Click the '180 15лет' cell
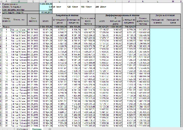The height and width of the screenshot is (130, 183). (x=88, y=7)
